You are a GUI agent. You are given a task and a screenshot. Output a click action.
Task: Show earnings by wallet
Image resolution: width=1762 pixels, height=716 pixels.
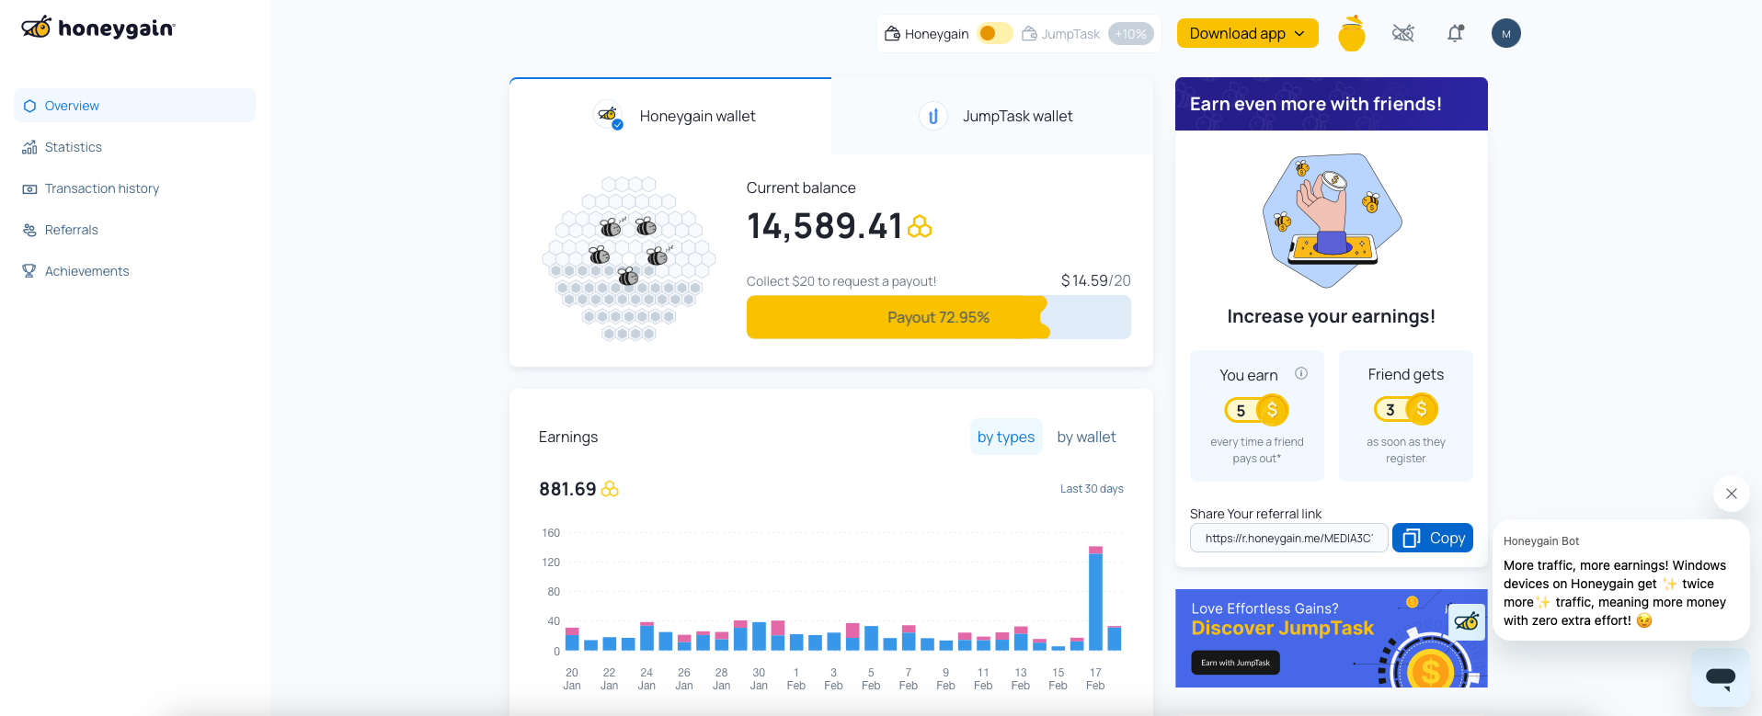[1086, 438]
